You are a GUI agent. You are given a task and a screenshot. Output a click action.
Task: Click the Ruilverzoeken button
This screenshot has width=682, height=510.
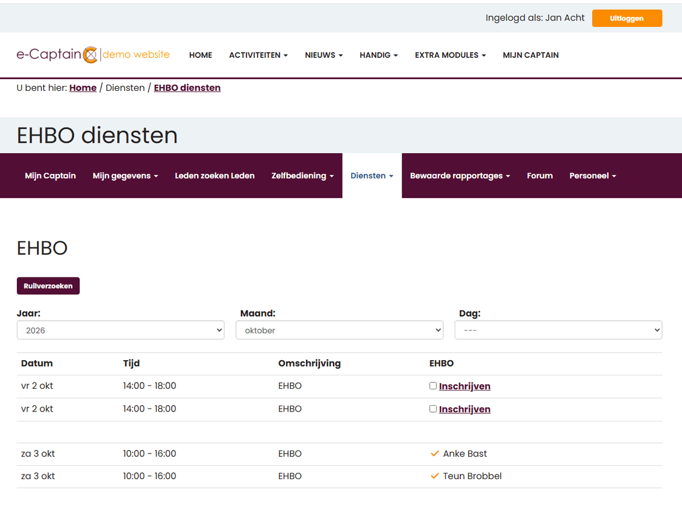pyautogui.click(x=48, y=286)
